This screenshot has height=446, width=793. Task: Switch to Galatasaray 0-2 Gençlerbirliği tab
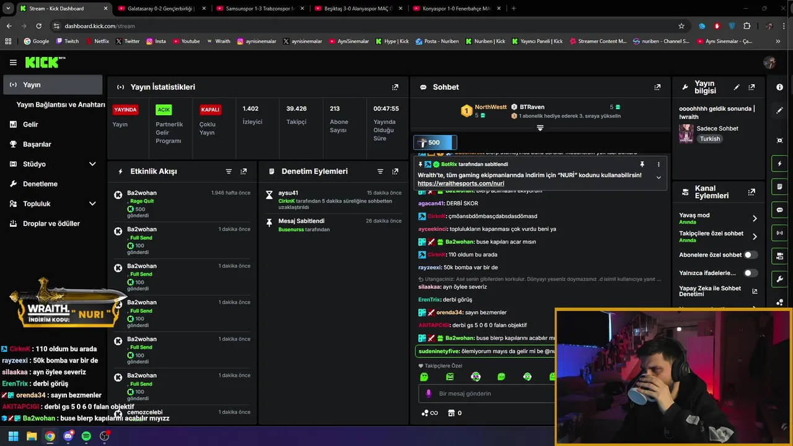(161, 9)
